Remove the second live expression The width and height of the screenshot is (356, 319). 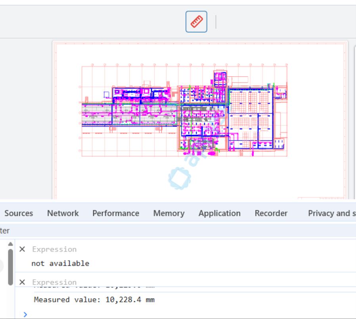(22, 282)
